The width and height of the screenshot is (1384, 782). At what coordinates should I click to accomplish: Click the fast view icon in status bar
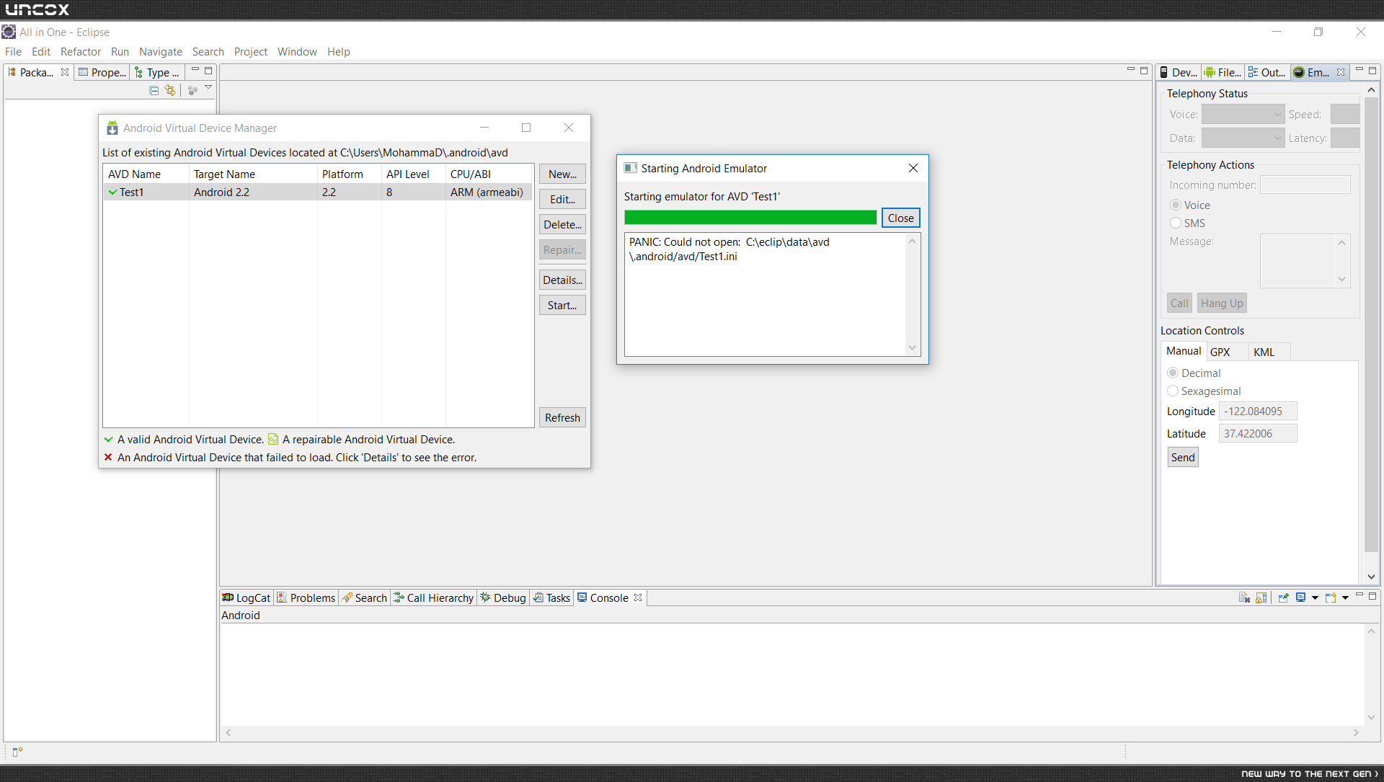pos(17,752)
